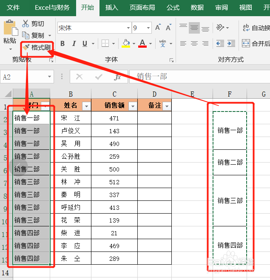Open the 销售额 column filter dropdown
This screenshot has width=270, height=280.
click(133, 106)
